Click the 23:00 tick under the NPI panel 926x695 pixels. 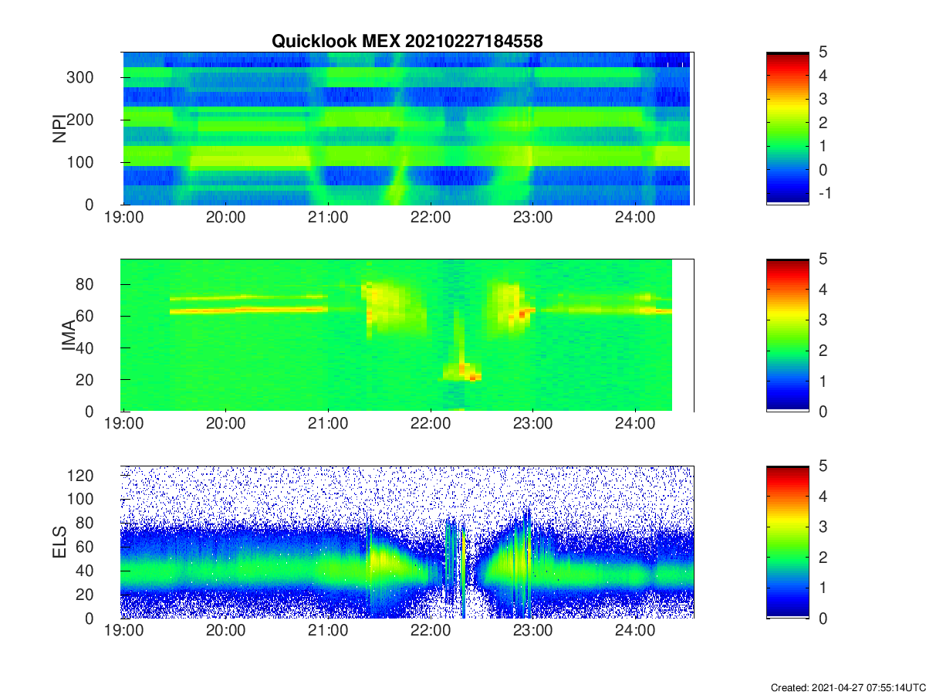(532, 217)
